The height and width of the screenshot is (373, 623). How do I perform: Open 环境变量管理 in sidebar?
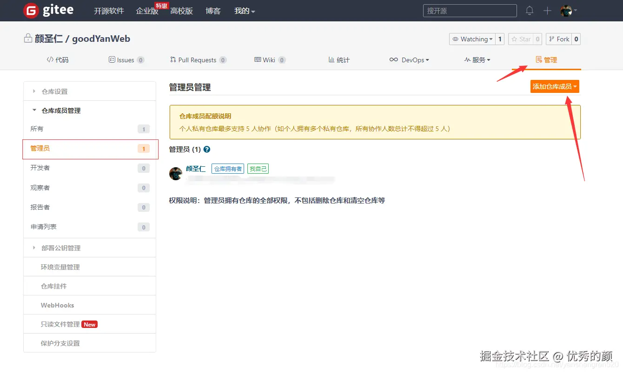click(x=89, y=267)
